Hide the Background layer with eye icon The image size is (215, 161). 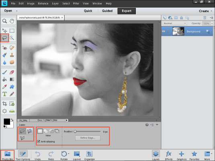point(164,31)
